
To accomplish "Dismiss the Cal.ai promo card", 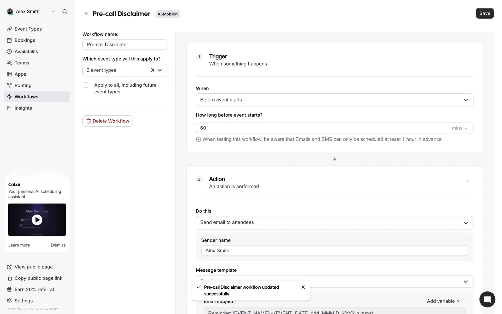I will pos(58,245).
